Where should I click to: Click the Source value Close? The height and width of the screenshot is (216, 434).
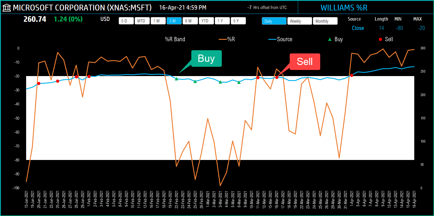click(x=358, y=28)
